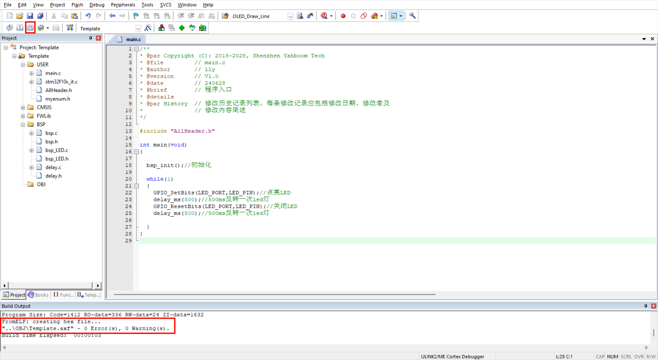Viewport: 658px width, 360px height.
Task: Collapse the USER folder
Action: [x=23, y=65]
